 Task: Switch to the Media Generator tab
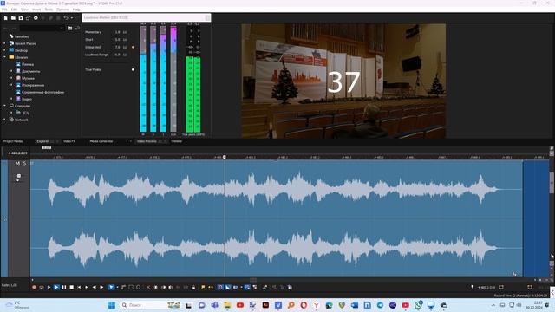[101, 141]
